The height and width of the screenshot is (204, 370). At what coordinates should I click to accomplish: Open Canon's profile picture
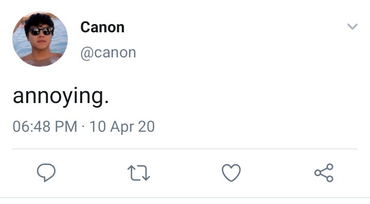click(40, 39)
